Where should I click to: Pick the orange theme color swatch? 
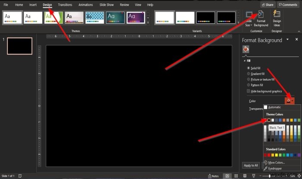[x=284, y=120]
